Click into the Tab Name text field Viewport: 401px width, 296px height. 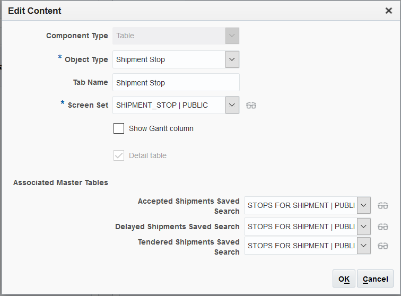point(176,83)
